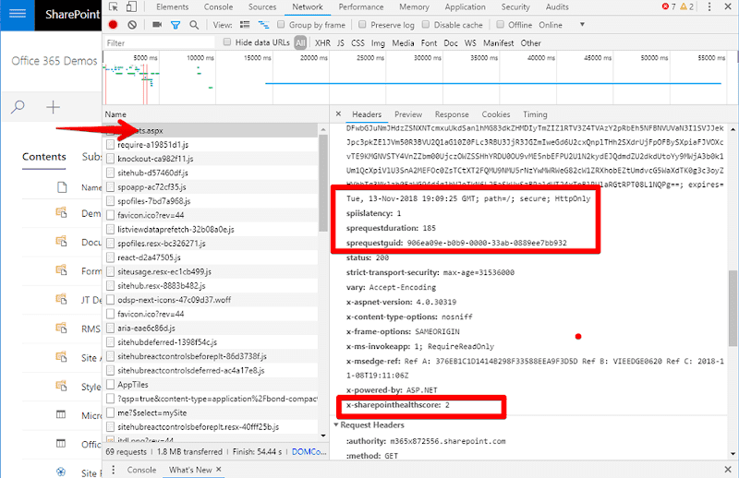Open the network search magnifier
The width and height of the screenshot is (739, 478).
pos(194,25)
